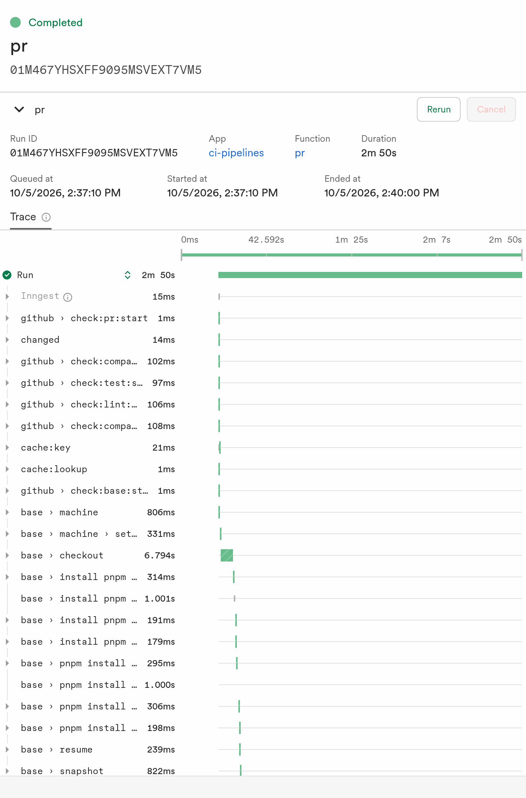
Task: Click the green check icon beside Run
Action: 7,275
